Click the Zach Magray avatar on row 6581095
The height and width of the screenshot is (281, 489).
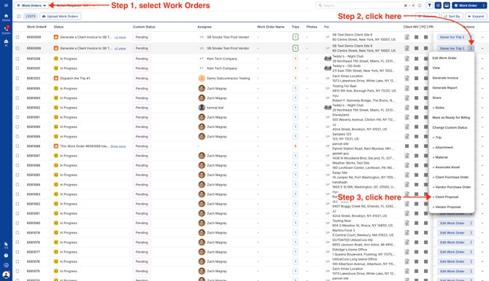(201, 88)
